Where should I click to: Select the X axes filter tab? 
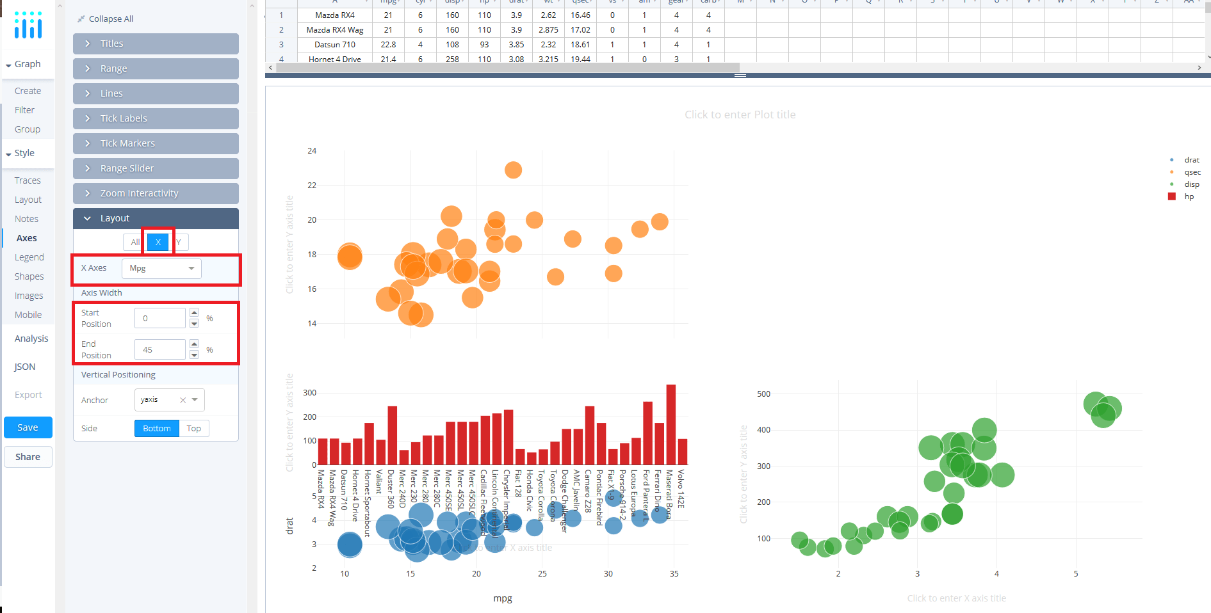click(157, 242)
